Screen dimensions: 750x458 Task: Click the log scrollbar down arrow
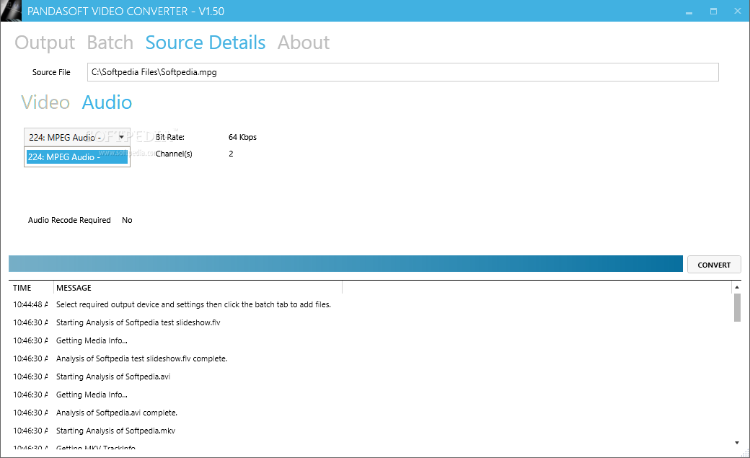737,443
